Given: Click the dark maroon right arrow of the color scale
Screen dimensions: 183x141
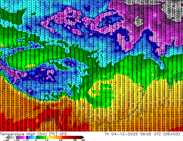Looking at the screenshot, I should 83,137.
